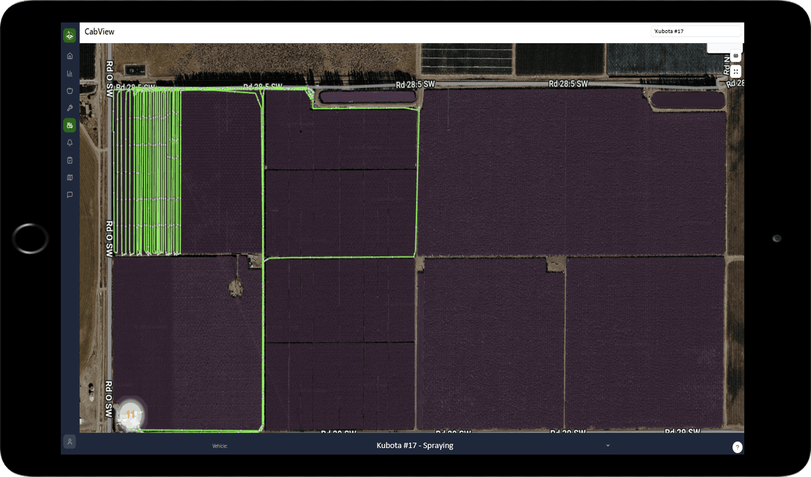This screenshot has width=811, height=477.
Task: Open the Kubota #17 vehicle selector
Action: (x=696, y=31)
